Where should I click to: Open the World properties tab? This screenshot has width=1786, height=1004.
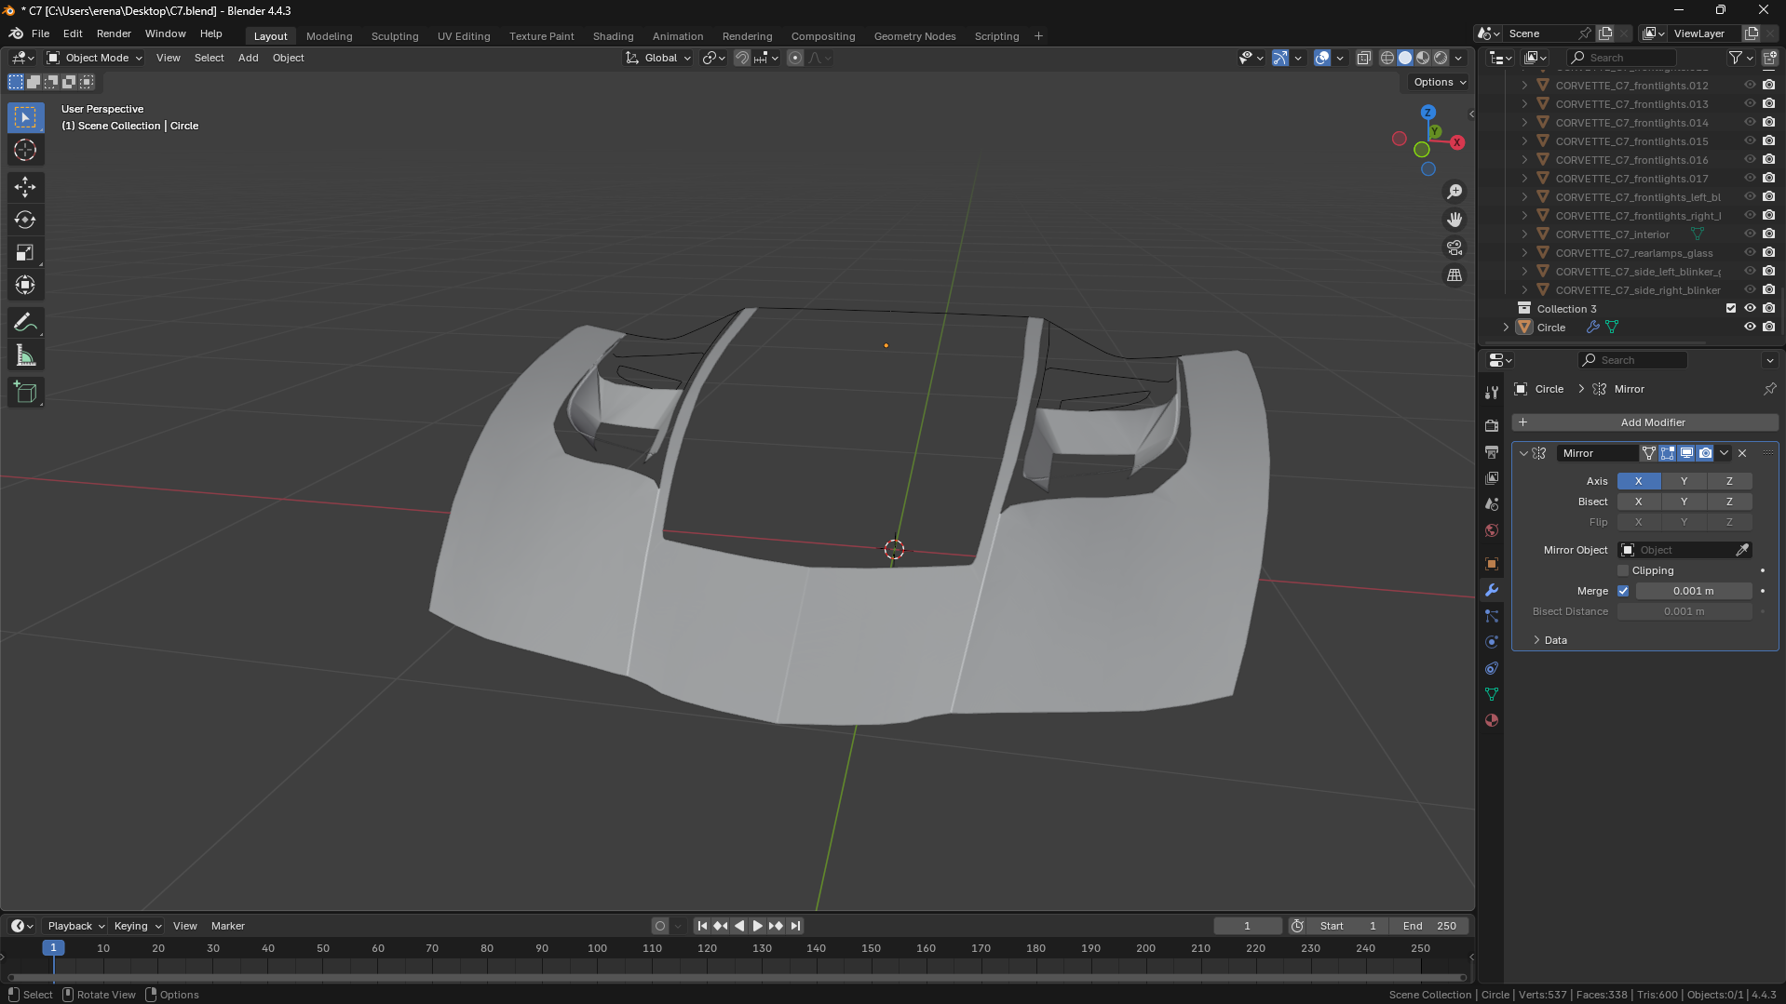pyautogui.click(x=1492, y=530)
